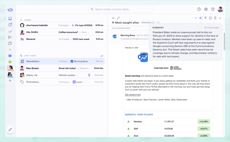Screen dimensions: 230x142
Task: Snooze thread with clock icon
Action: (x=210, y=18)
